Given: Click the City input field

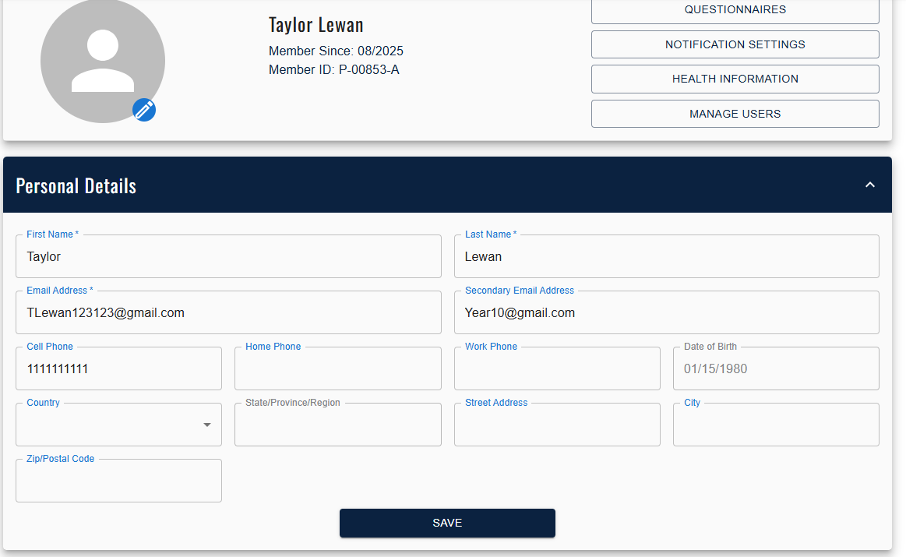Looking at the screenshot, I should tap(776, 425).
